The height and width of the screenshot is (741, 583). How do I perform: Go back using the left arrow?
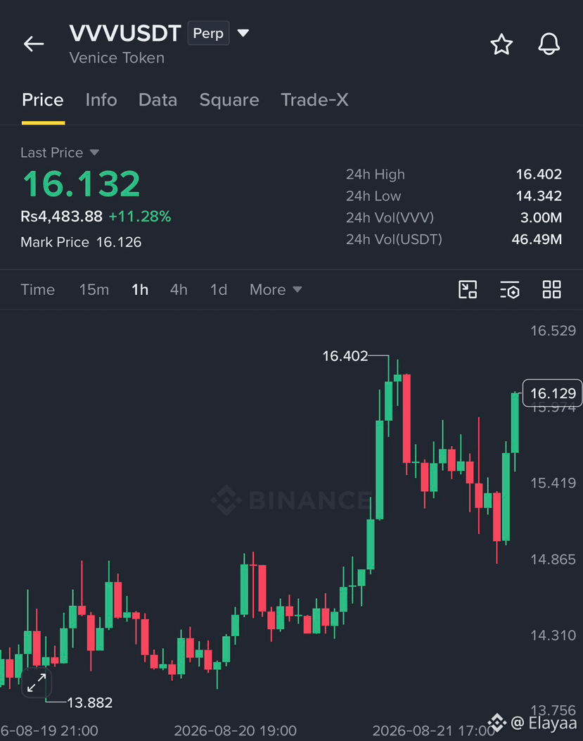[x=34, y=44]
